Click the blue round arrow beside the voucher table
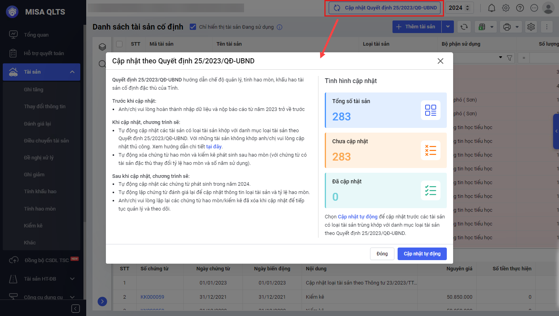This screenshot has width=559, height=316. tap(102, 301)
